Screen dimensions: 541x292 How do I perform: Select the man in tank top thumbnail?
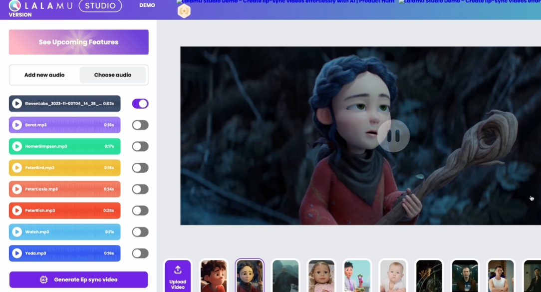point(501,276)
